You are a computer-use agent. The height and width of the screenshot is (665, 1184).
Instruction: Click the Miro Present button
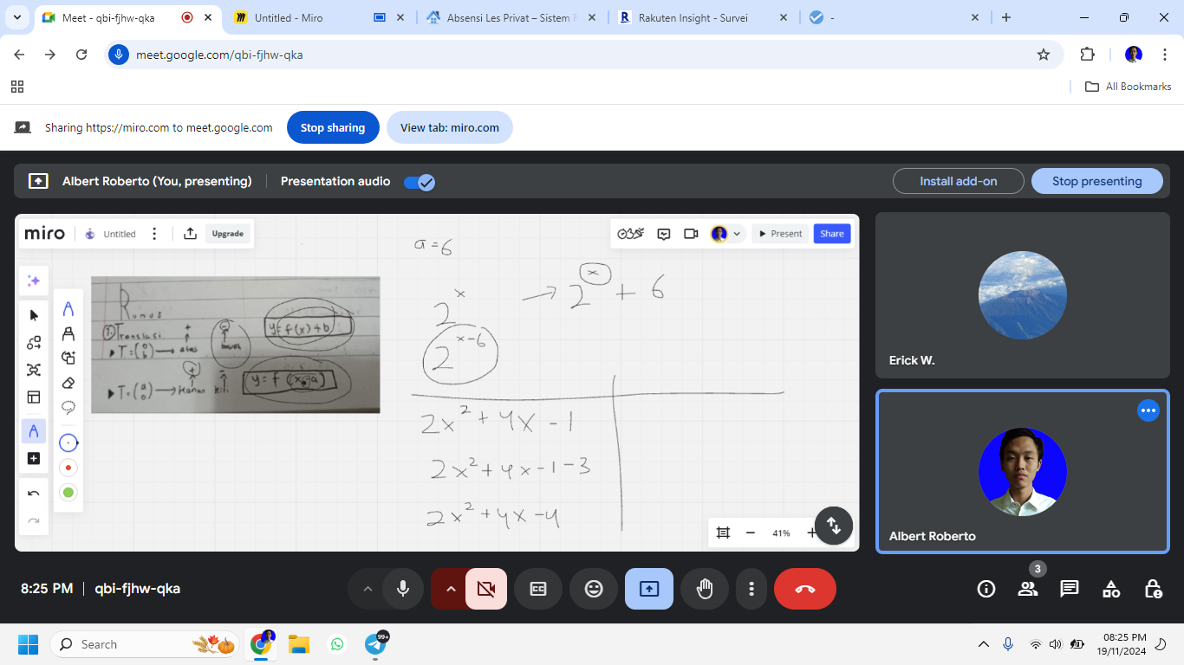(780, 234)
